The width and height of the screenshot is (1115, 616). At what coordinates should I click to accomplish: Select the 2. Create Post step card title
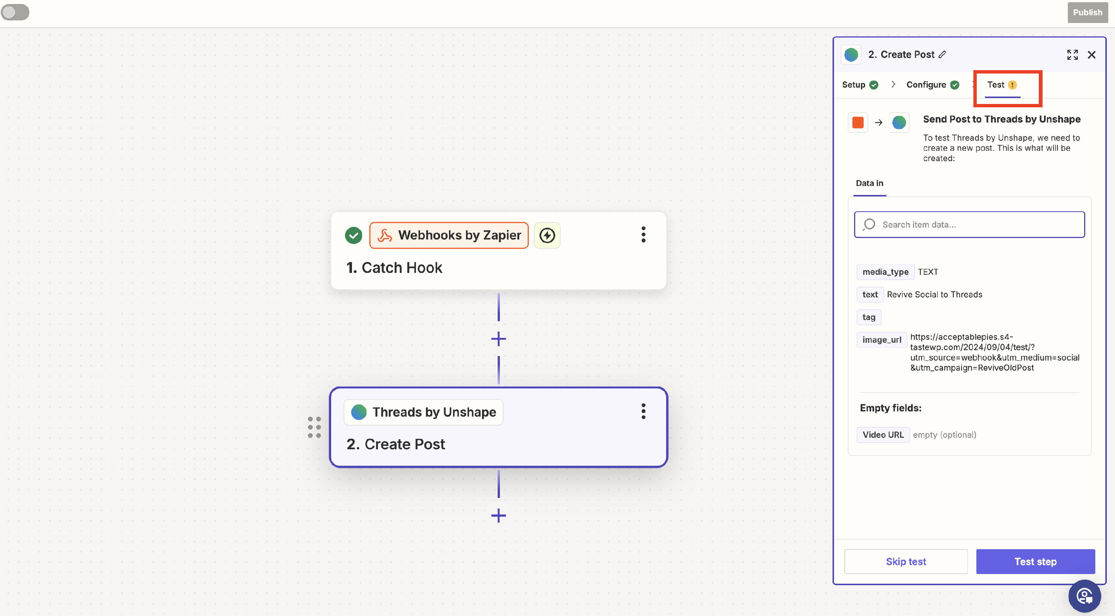click(x=395, y=444)
